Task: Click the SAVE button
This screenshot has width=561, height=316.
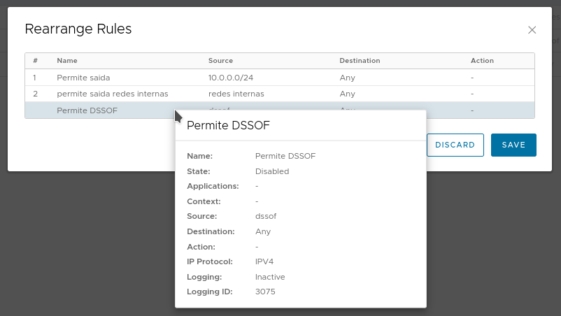Action: [513, 145]
